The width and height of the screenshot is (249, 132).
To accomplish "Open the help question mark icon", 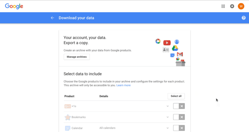I will 244,18.
